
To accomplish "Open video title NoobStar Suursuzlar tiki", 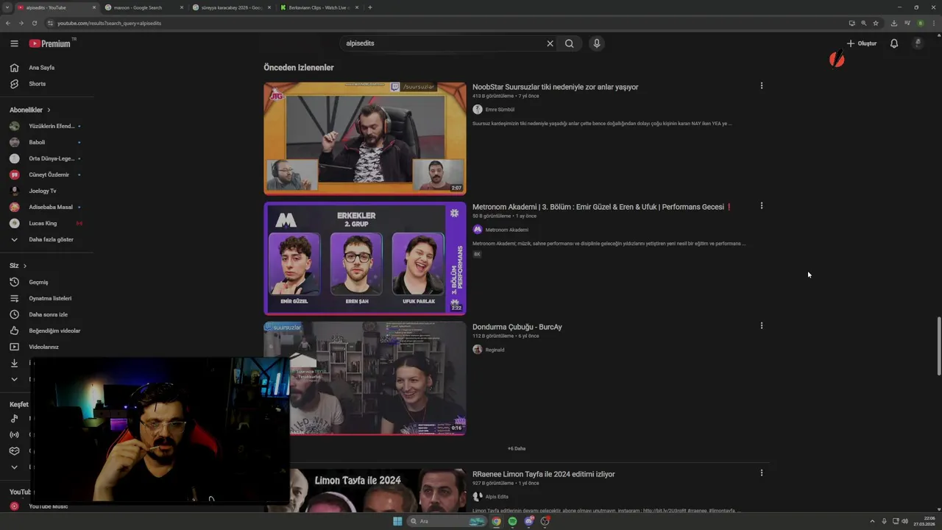I will (555, 87).
